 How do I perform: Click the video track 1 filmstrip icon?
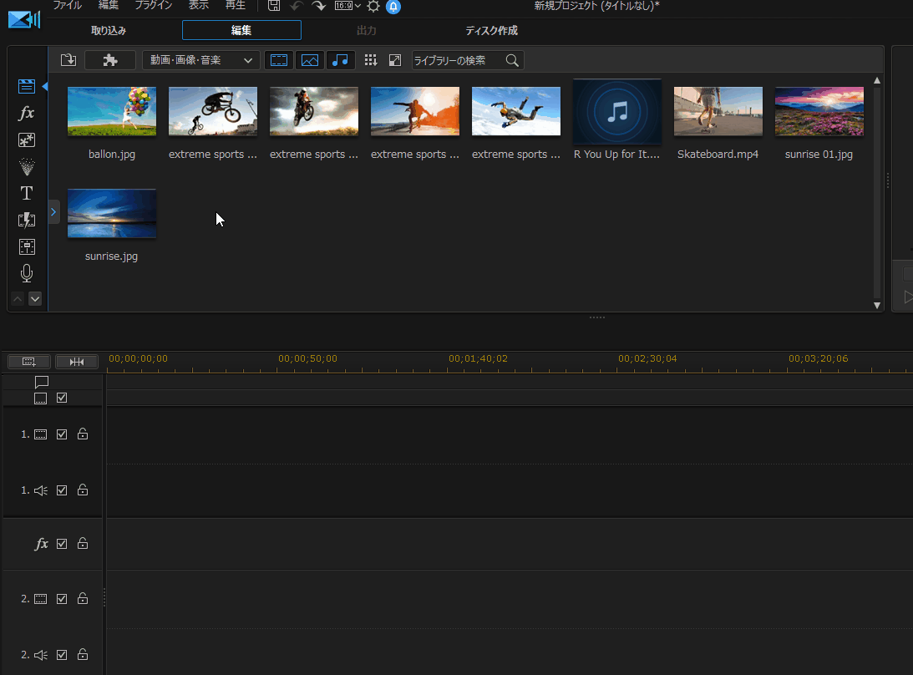(x=40, y=434)
